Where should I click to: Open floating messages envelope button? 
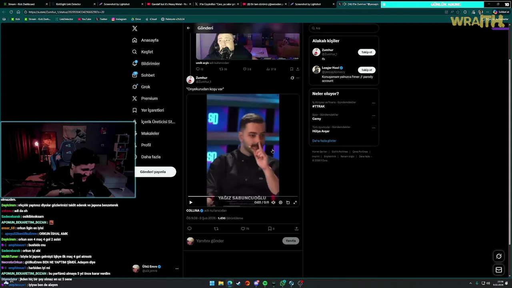499,270
